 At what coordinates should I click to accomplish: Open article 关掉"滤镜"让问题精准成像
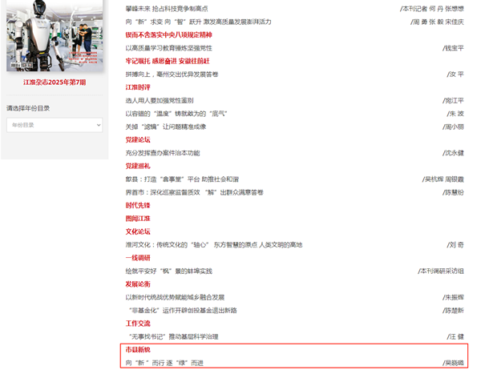[x=166, y=127]
